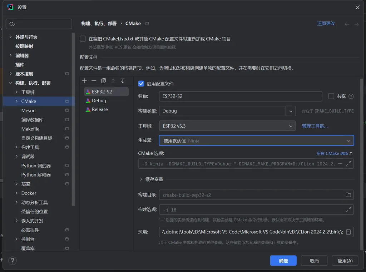Open 所有 CMake 选项 link
Viewport: 366px width, 272px height.
click(x=334, y=153)
